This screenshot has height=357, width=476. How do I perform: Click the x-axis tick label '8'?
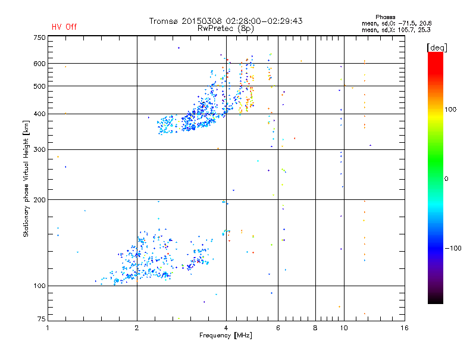coord(315,328)
